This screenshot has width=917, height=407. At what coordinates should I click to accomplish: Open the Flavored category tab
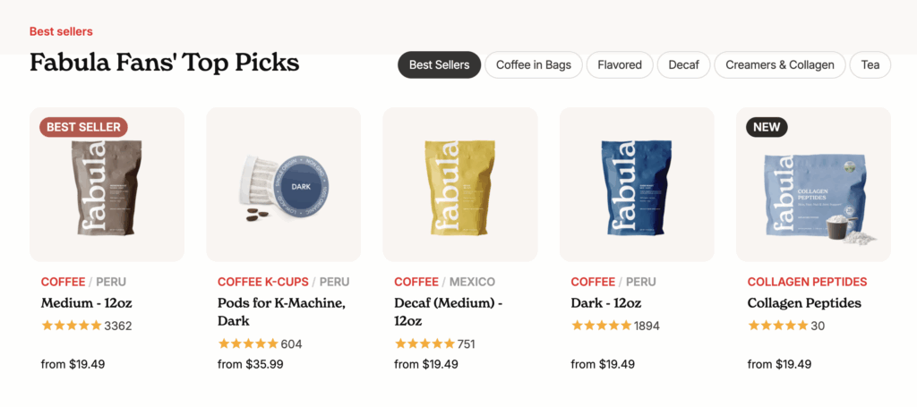620,65
